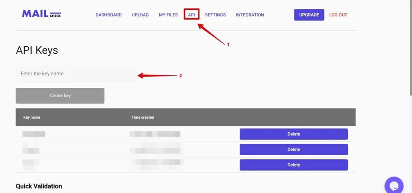Screen dimensions: 412x193
Task: Click the 'Time created' column header
Action: point(143,117)
